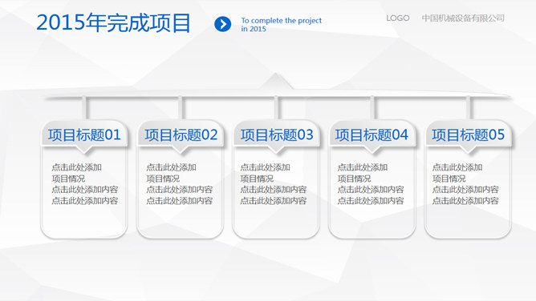The image size is (536, 301).
Task: Click the body text under 项目标题04
Action: [x=371, y=184]
